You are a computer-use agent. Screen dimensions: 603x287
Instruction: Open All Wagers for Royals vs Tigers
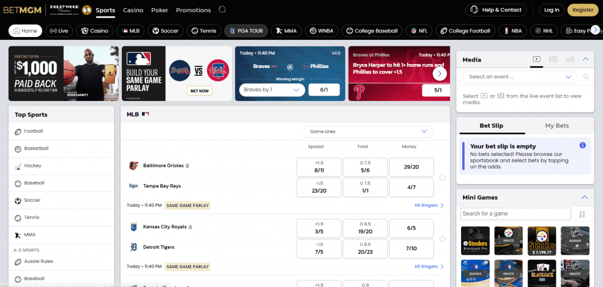[x=429, y=266]
